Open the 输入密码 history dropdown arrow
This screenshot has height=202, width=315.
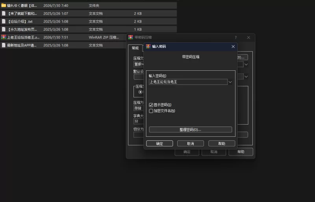230,82
